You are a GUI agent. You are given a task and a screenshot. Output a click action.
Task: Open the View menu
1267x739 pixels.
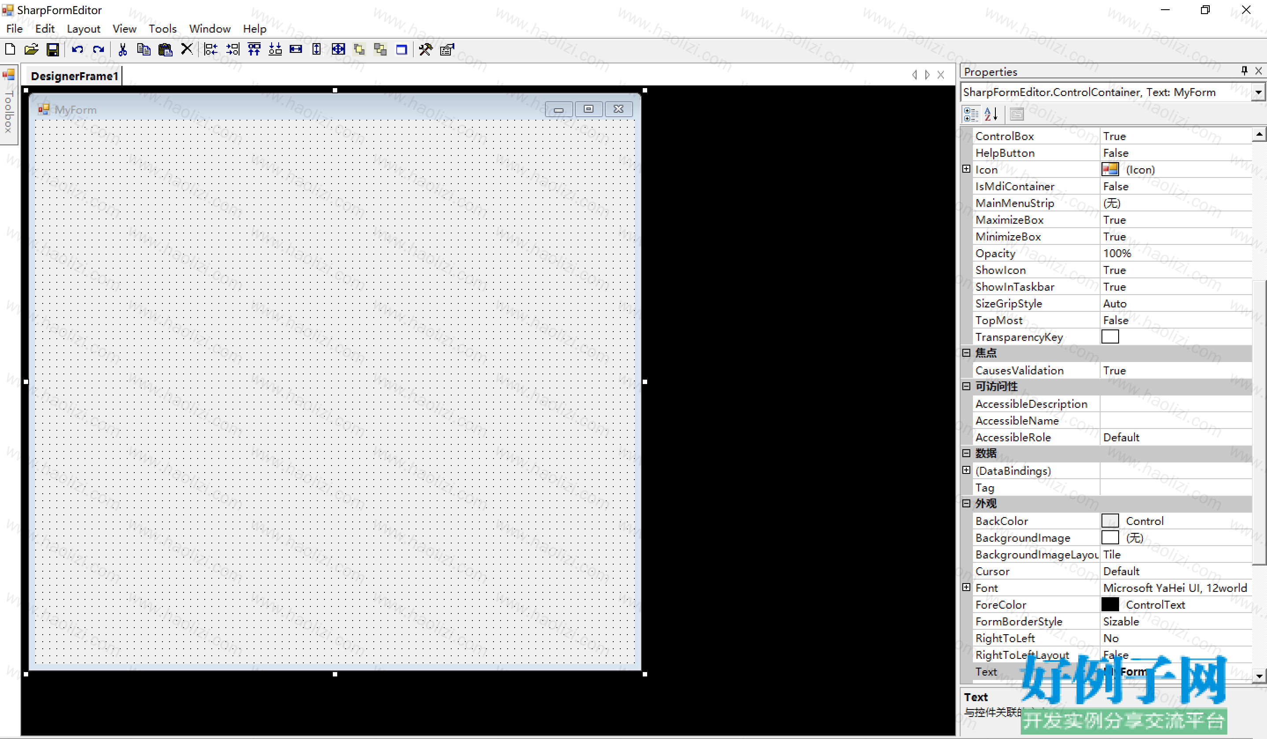pos(124,29)
